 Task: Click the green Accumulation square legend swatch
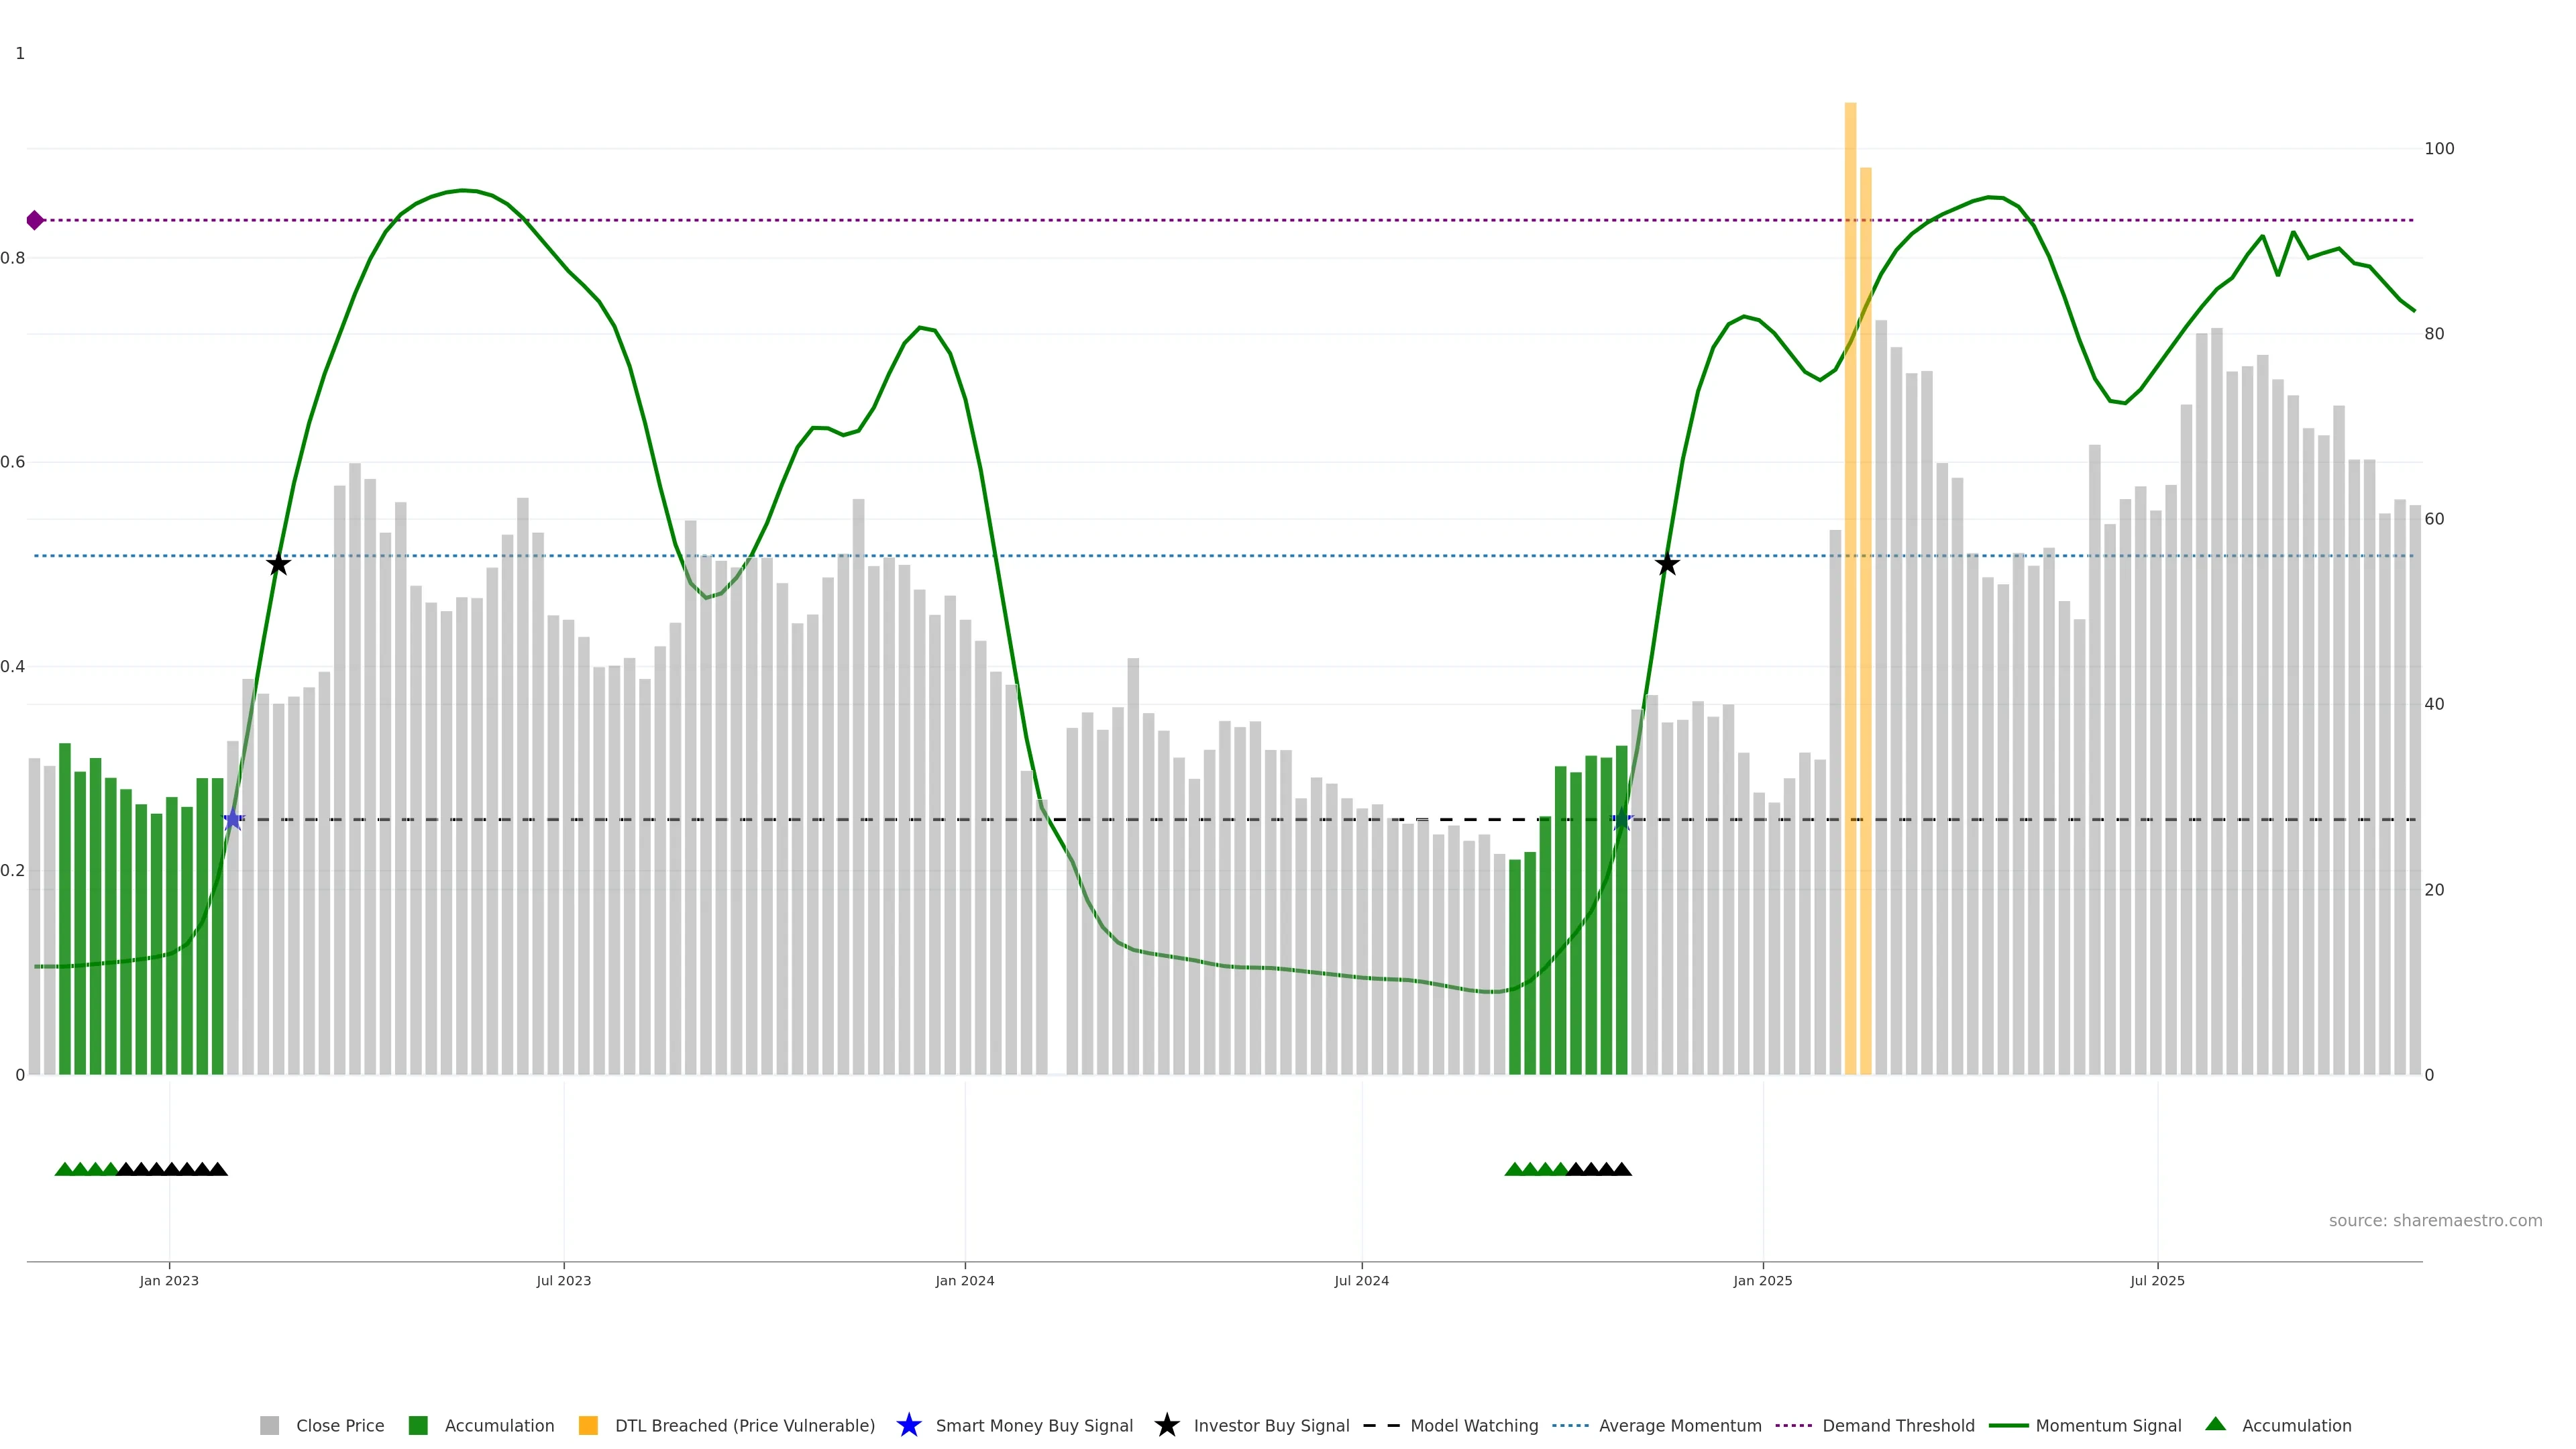(x=418, y=1425)
